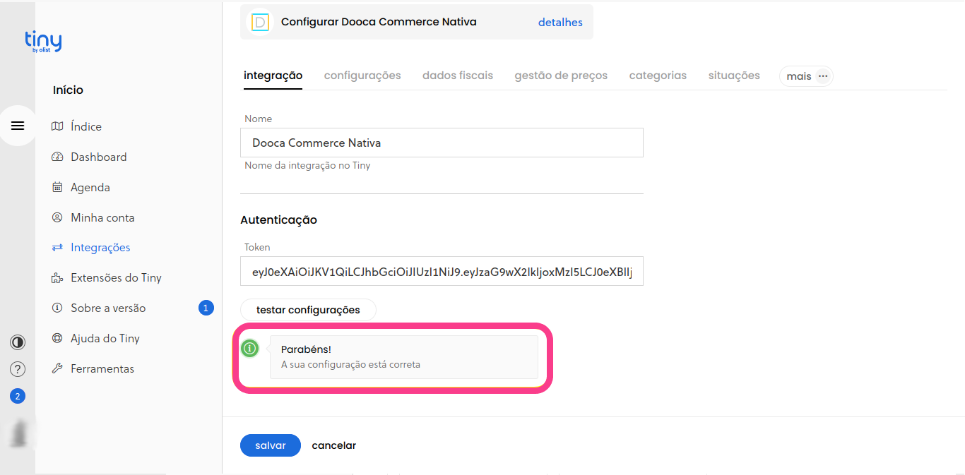Switch to the integração tab
965x475 pixels.
[x=273, y=76]
